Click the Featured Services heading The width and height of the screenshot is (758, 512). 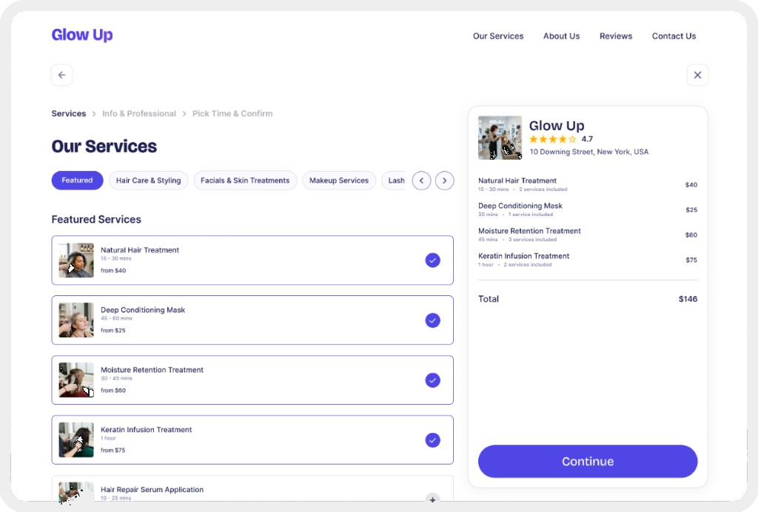[x=96, y=219]
